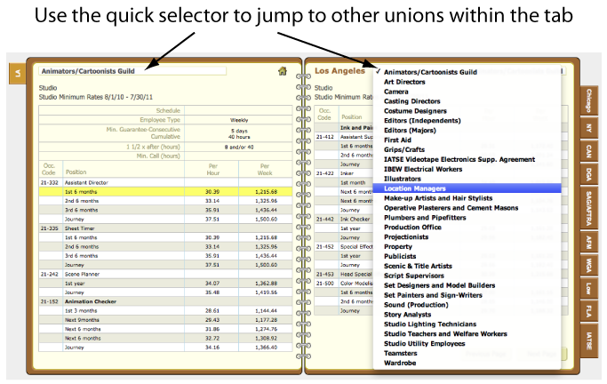This screenshot has height=384, width=607.
Task: Click the 1,366.40 per week value
Action: 267,348
